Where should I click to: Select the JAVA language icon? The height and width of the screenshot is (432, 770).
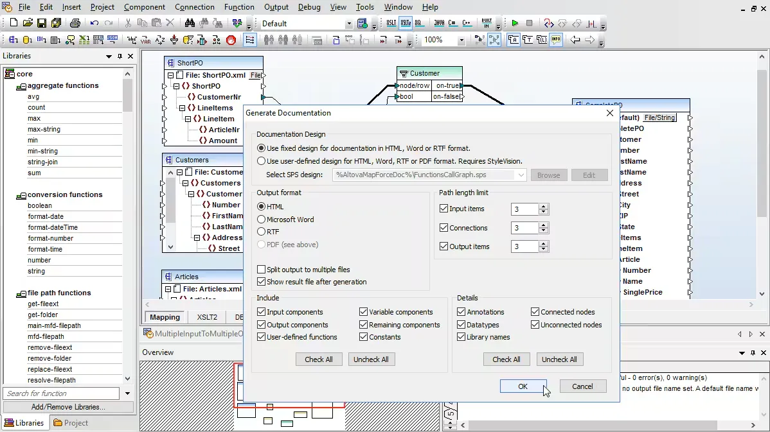tap(439, 23)
